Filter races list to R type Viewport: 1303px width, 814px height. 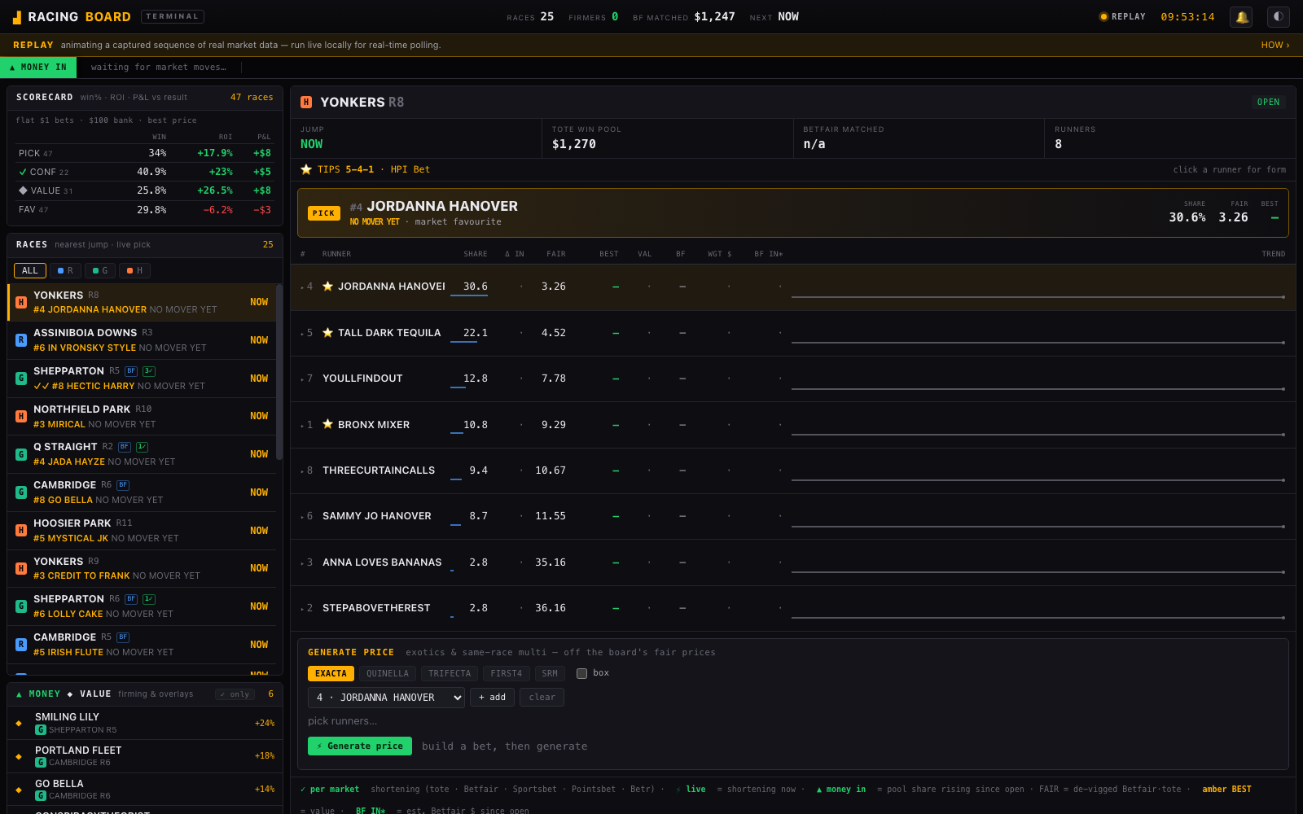click(65, 270)
